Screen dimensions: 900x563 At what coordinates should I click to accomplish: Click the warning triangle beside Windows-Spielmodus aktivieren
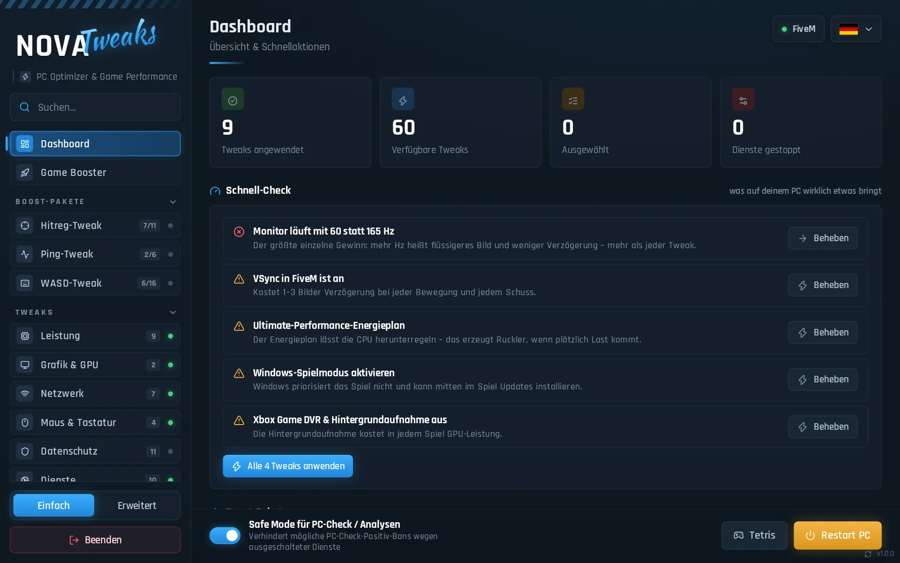(239, 373)
